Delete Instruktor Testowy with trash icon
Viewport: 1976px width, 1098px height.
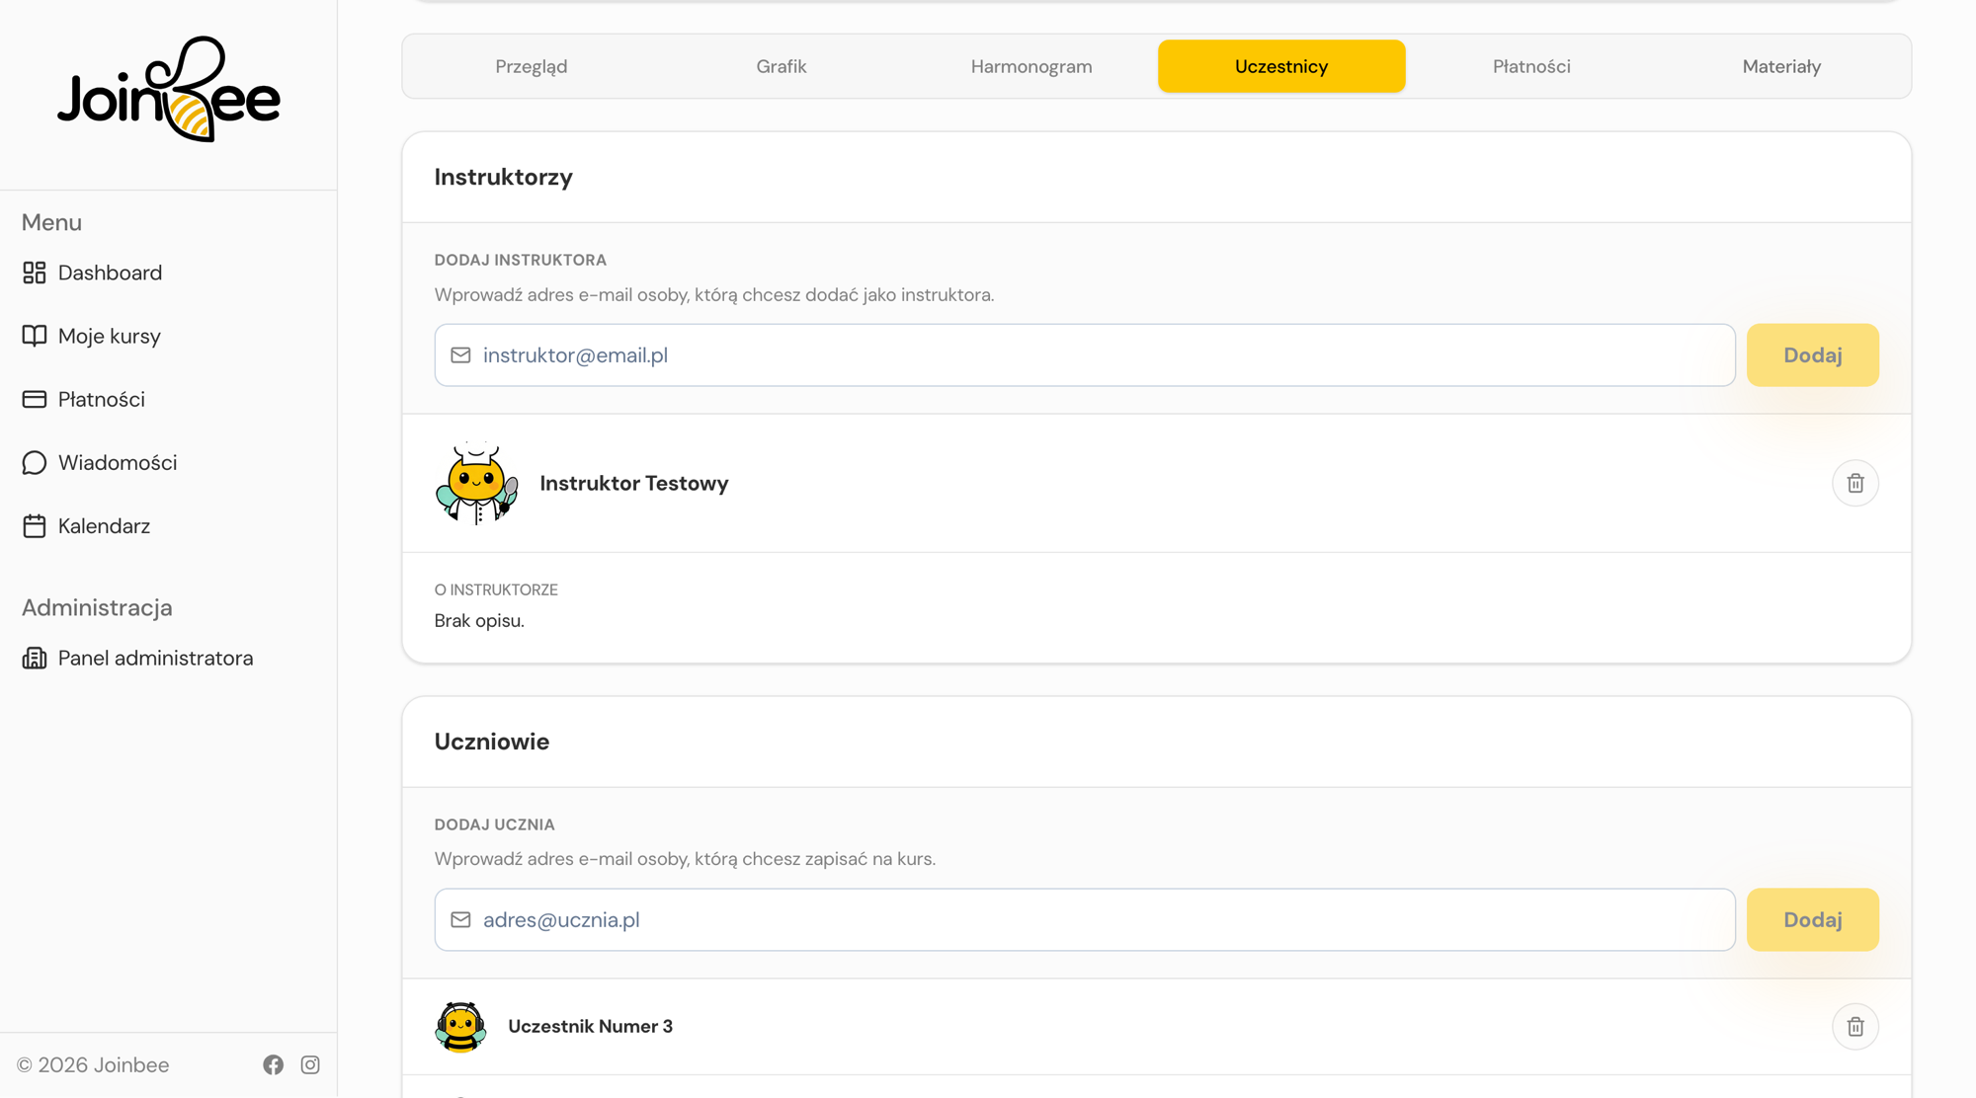1855,483
